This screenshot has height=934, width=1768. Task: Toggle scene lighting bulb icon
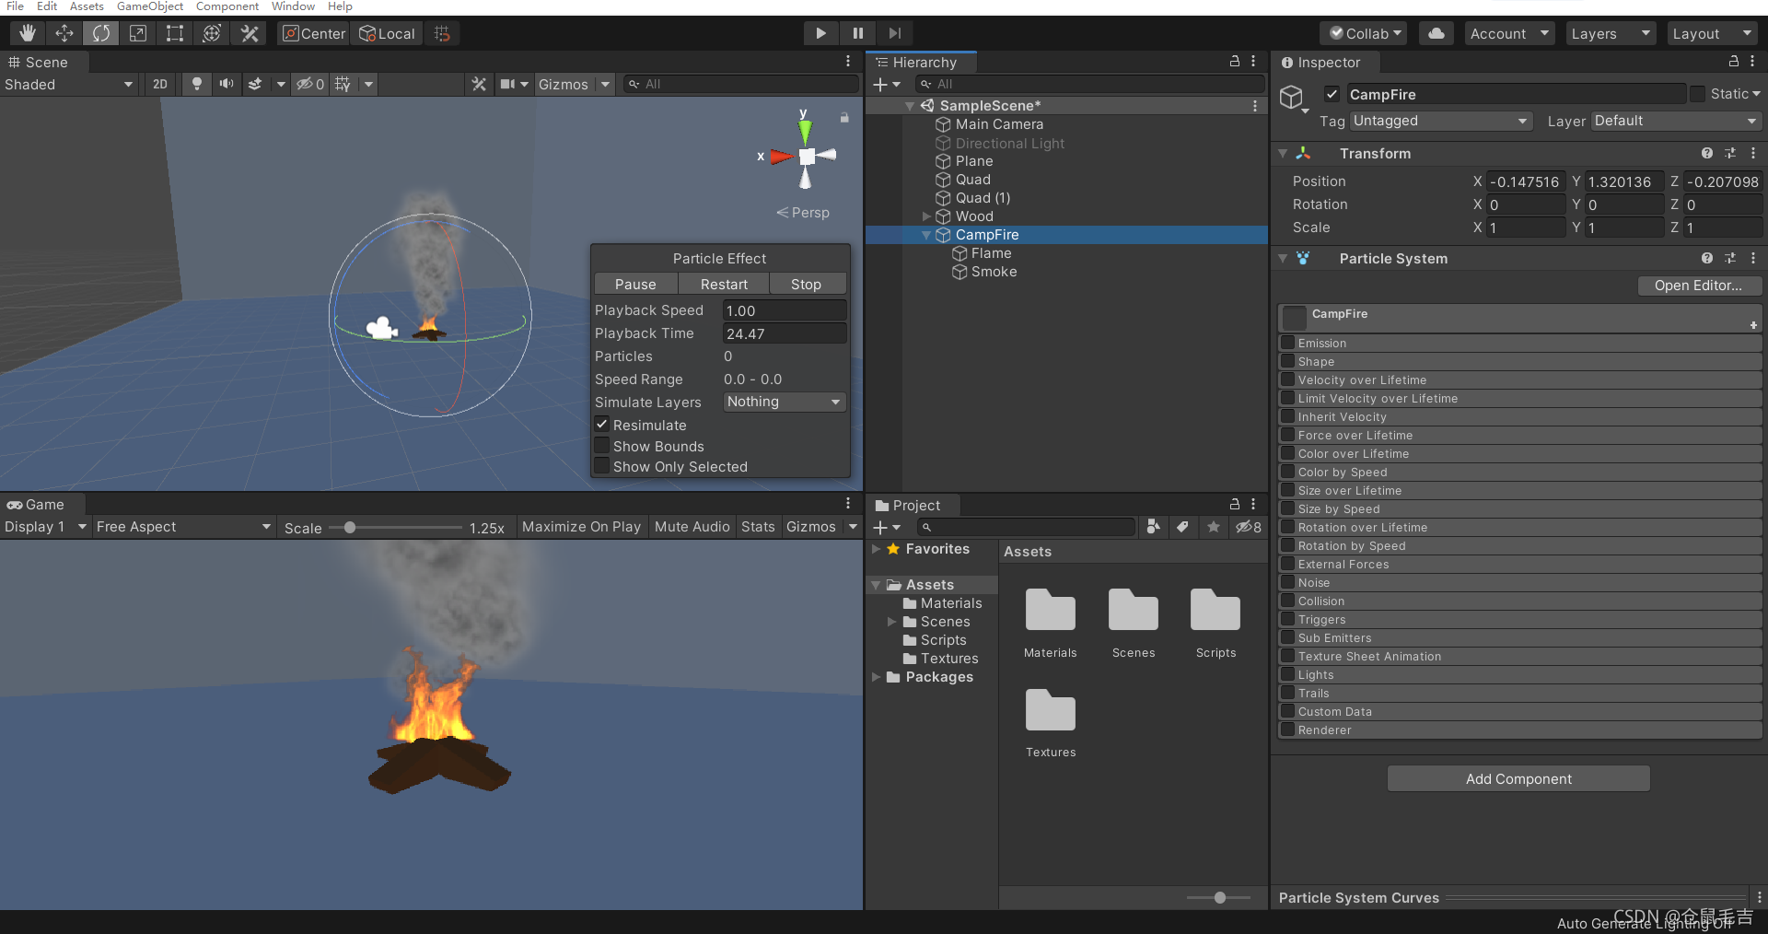pos(196,84)
